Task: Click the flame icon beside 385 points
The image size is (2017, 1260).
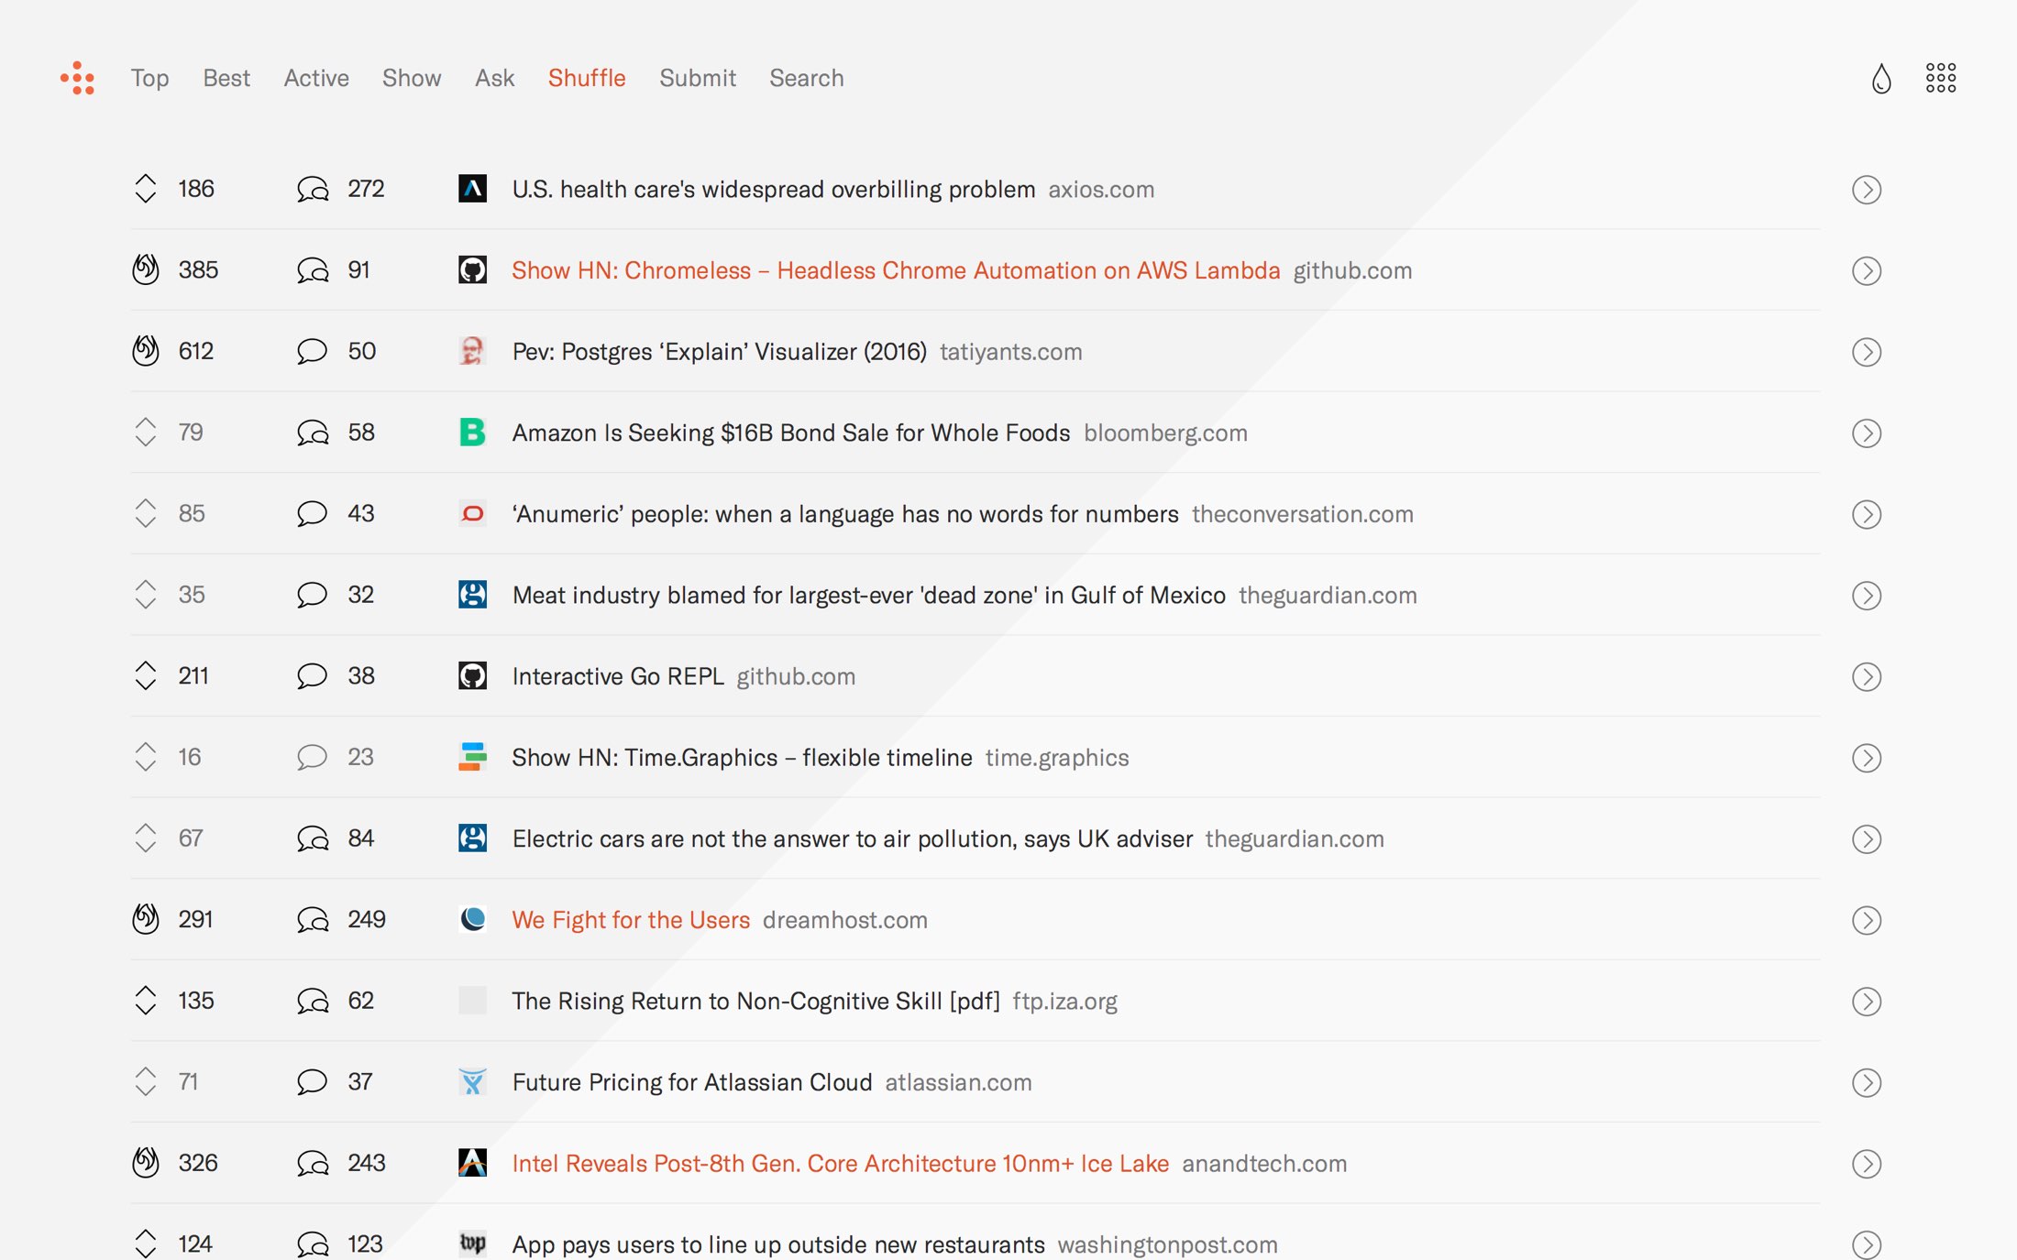Action: coord(146,269)
